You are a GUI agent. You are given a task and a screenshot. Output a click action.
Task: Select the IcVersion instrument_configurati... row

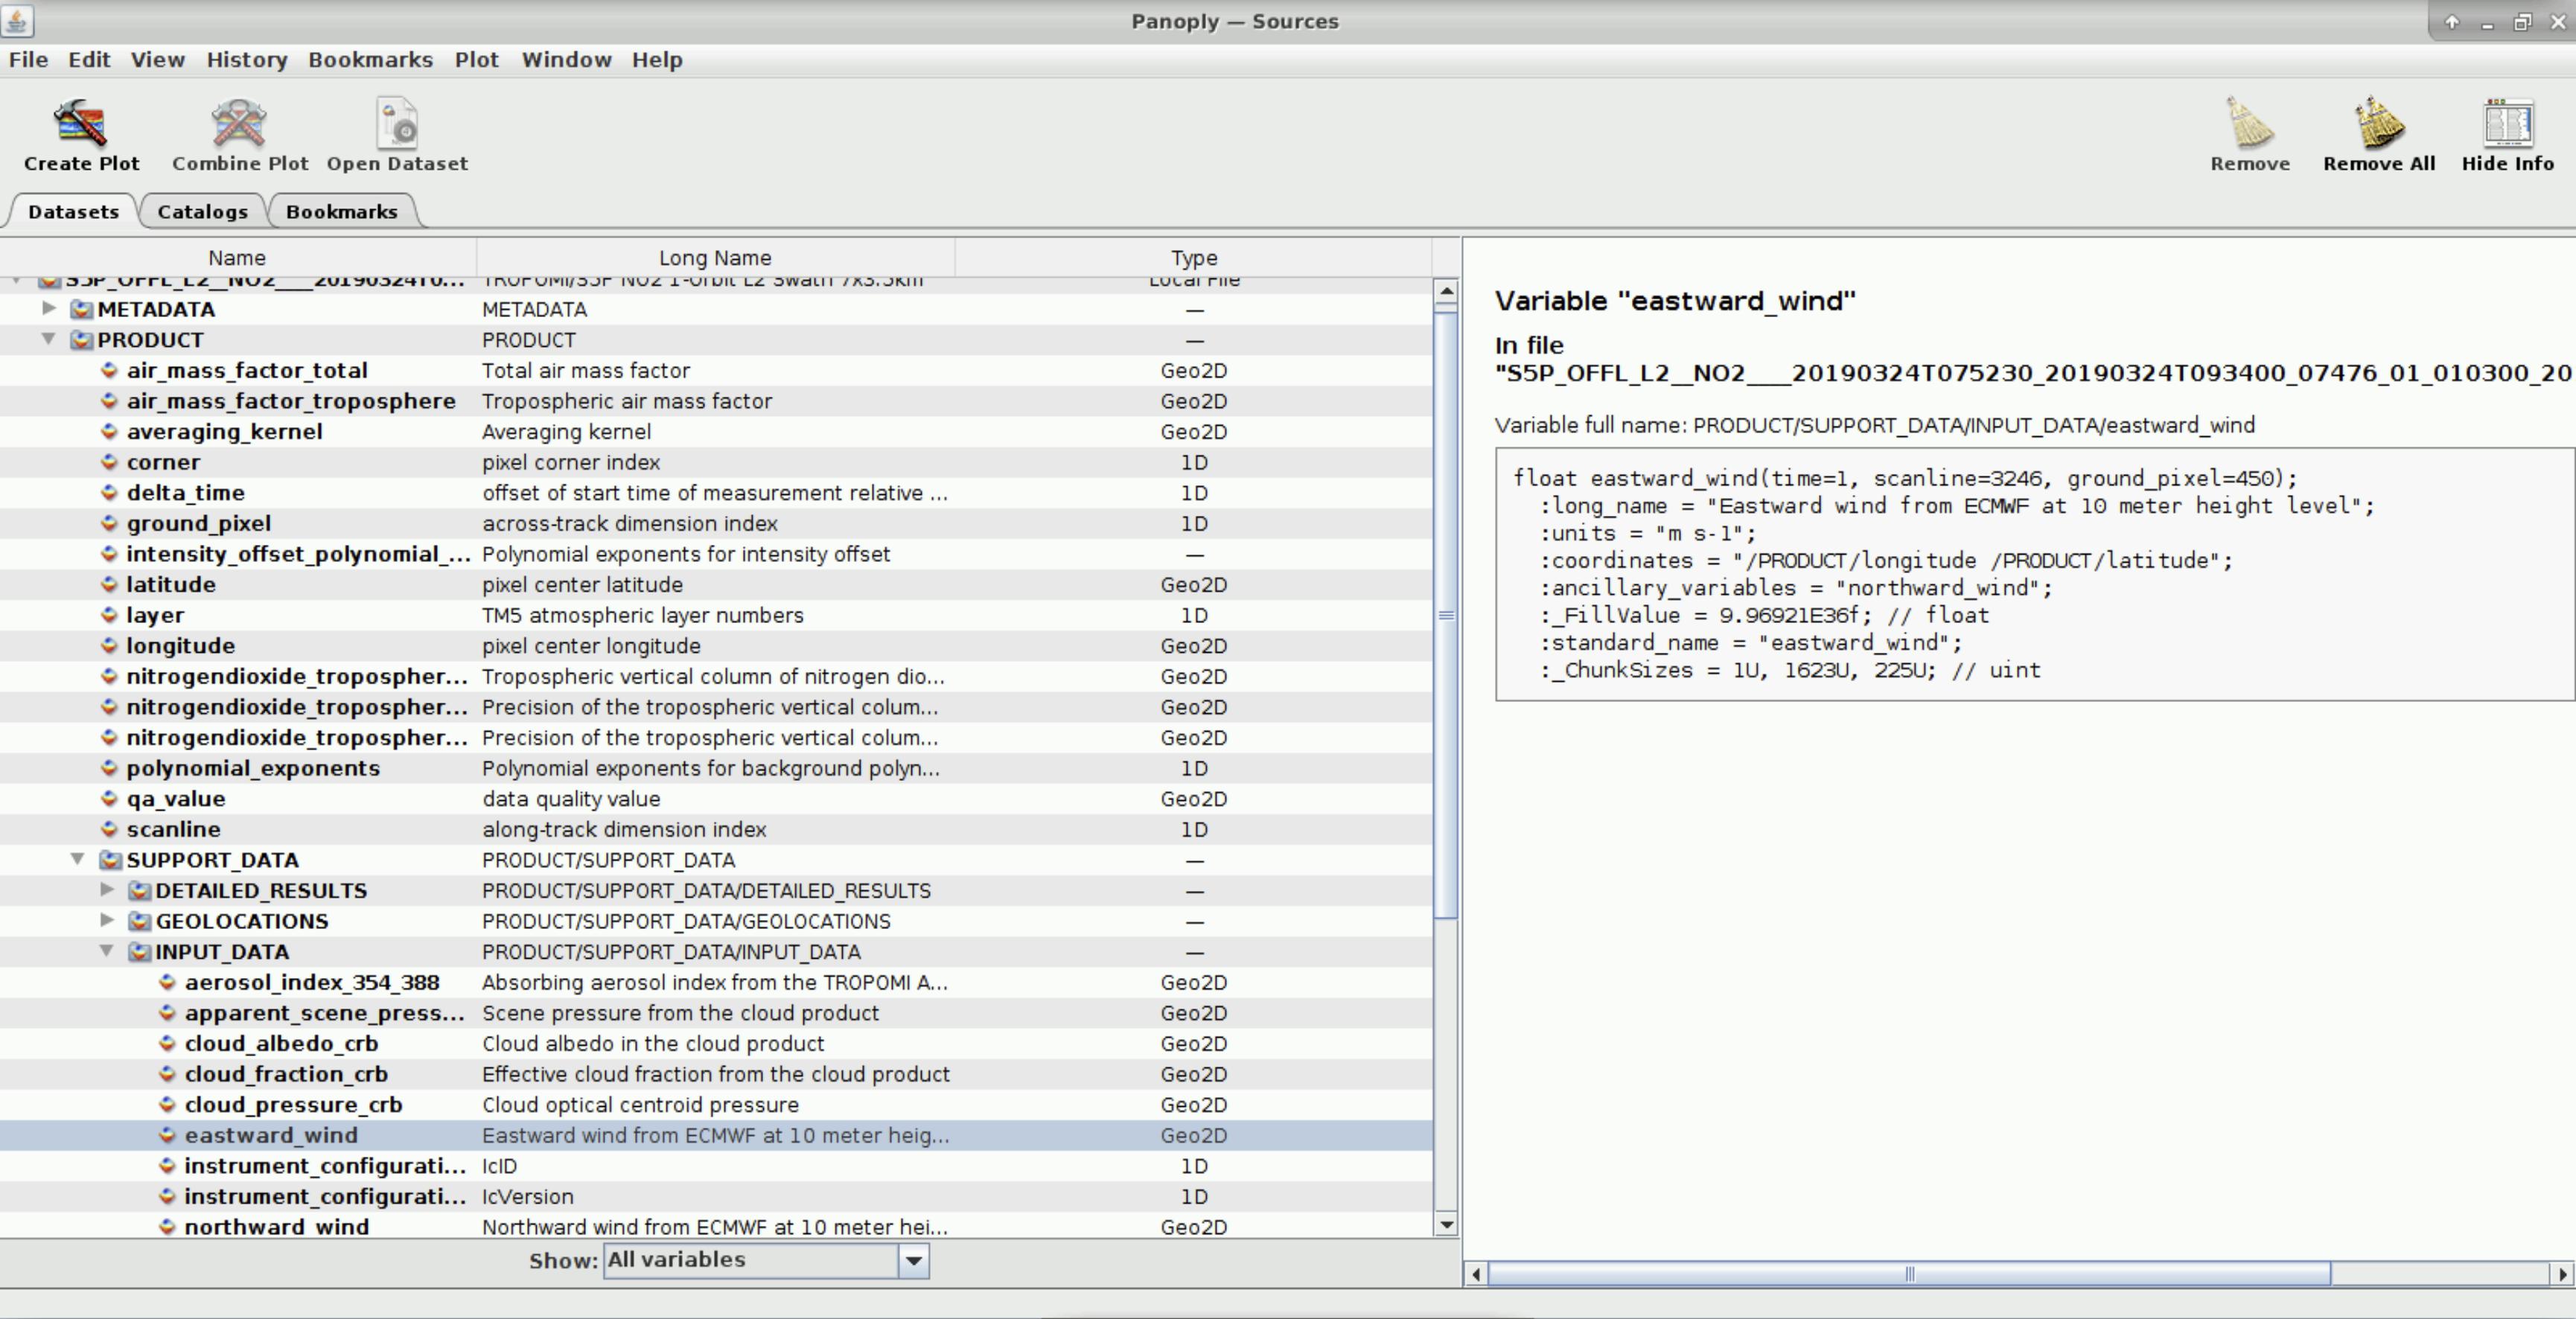point(716,1196)
